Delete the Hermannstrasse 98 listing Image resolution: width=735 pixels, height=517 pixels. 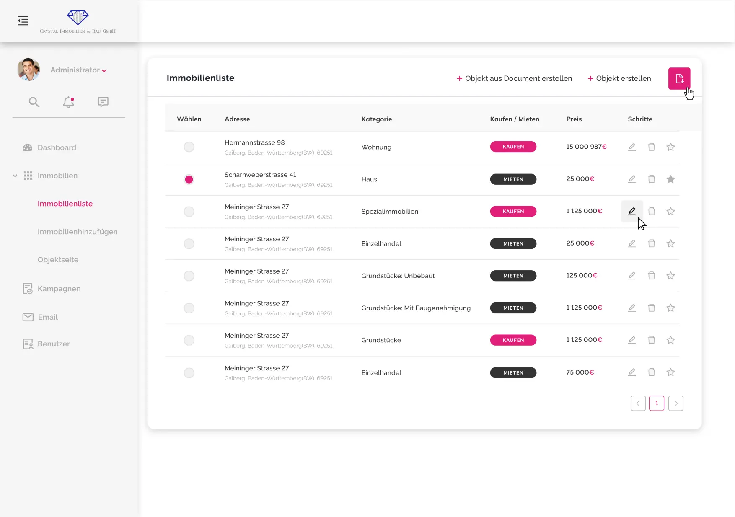click(x=651, y=147)
